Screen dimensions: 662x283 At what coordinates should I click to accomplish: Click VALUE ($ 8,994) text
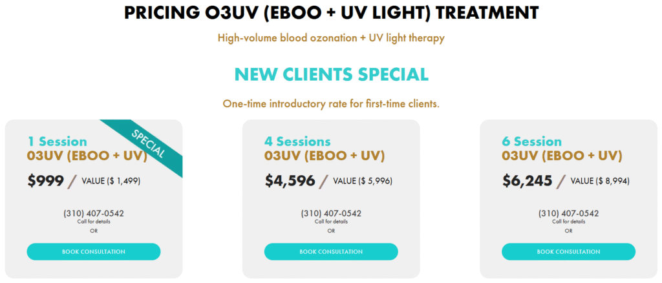tap(600, 182)
